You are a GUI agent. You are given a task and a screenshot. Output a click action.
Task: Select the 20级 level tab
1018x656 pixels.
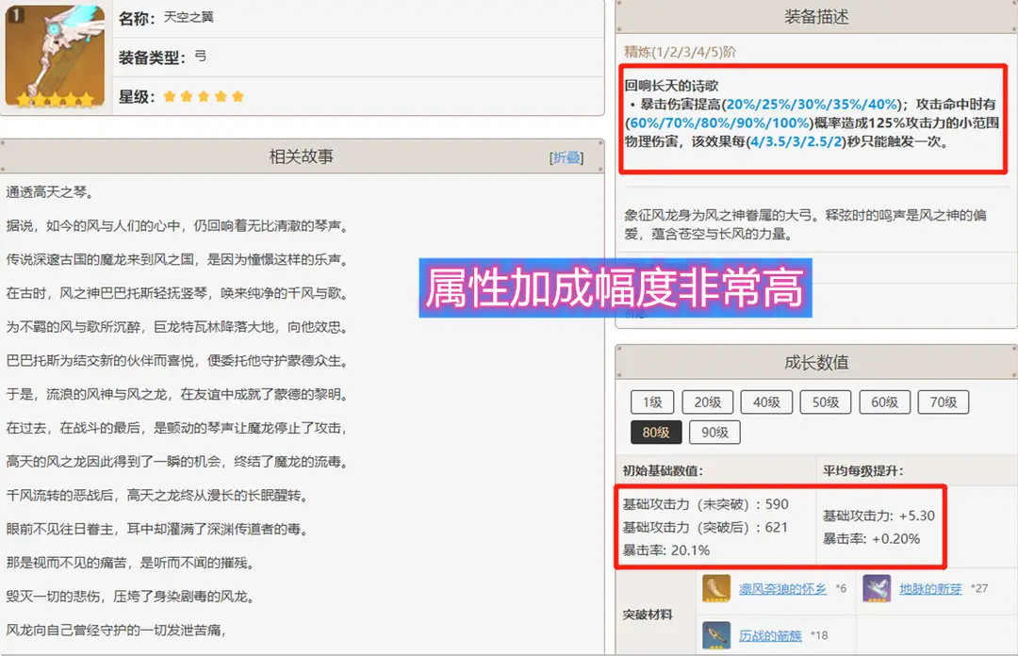(708, 402)
